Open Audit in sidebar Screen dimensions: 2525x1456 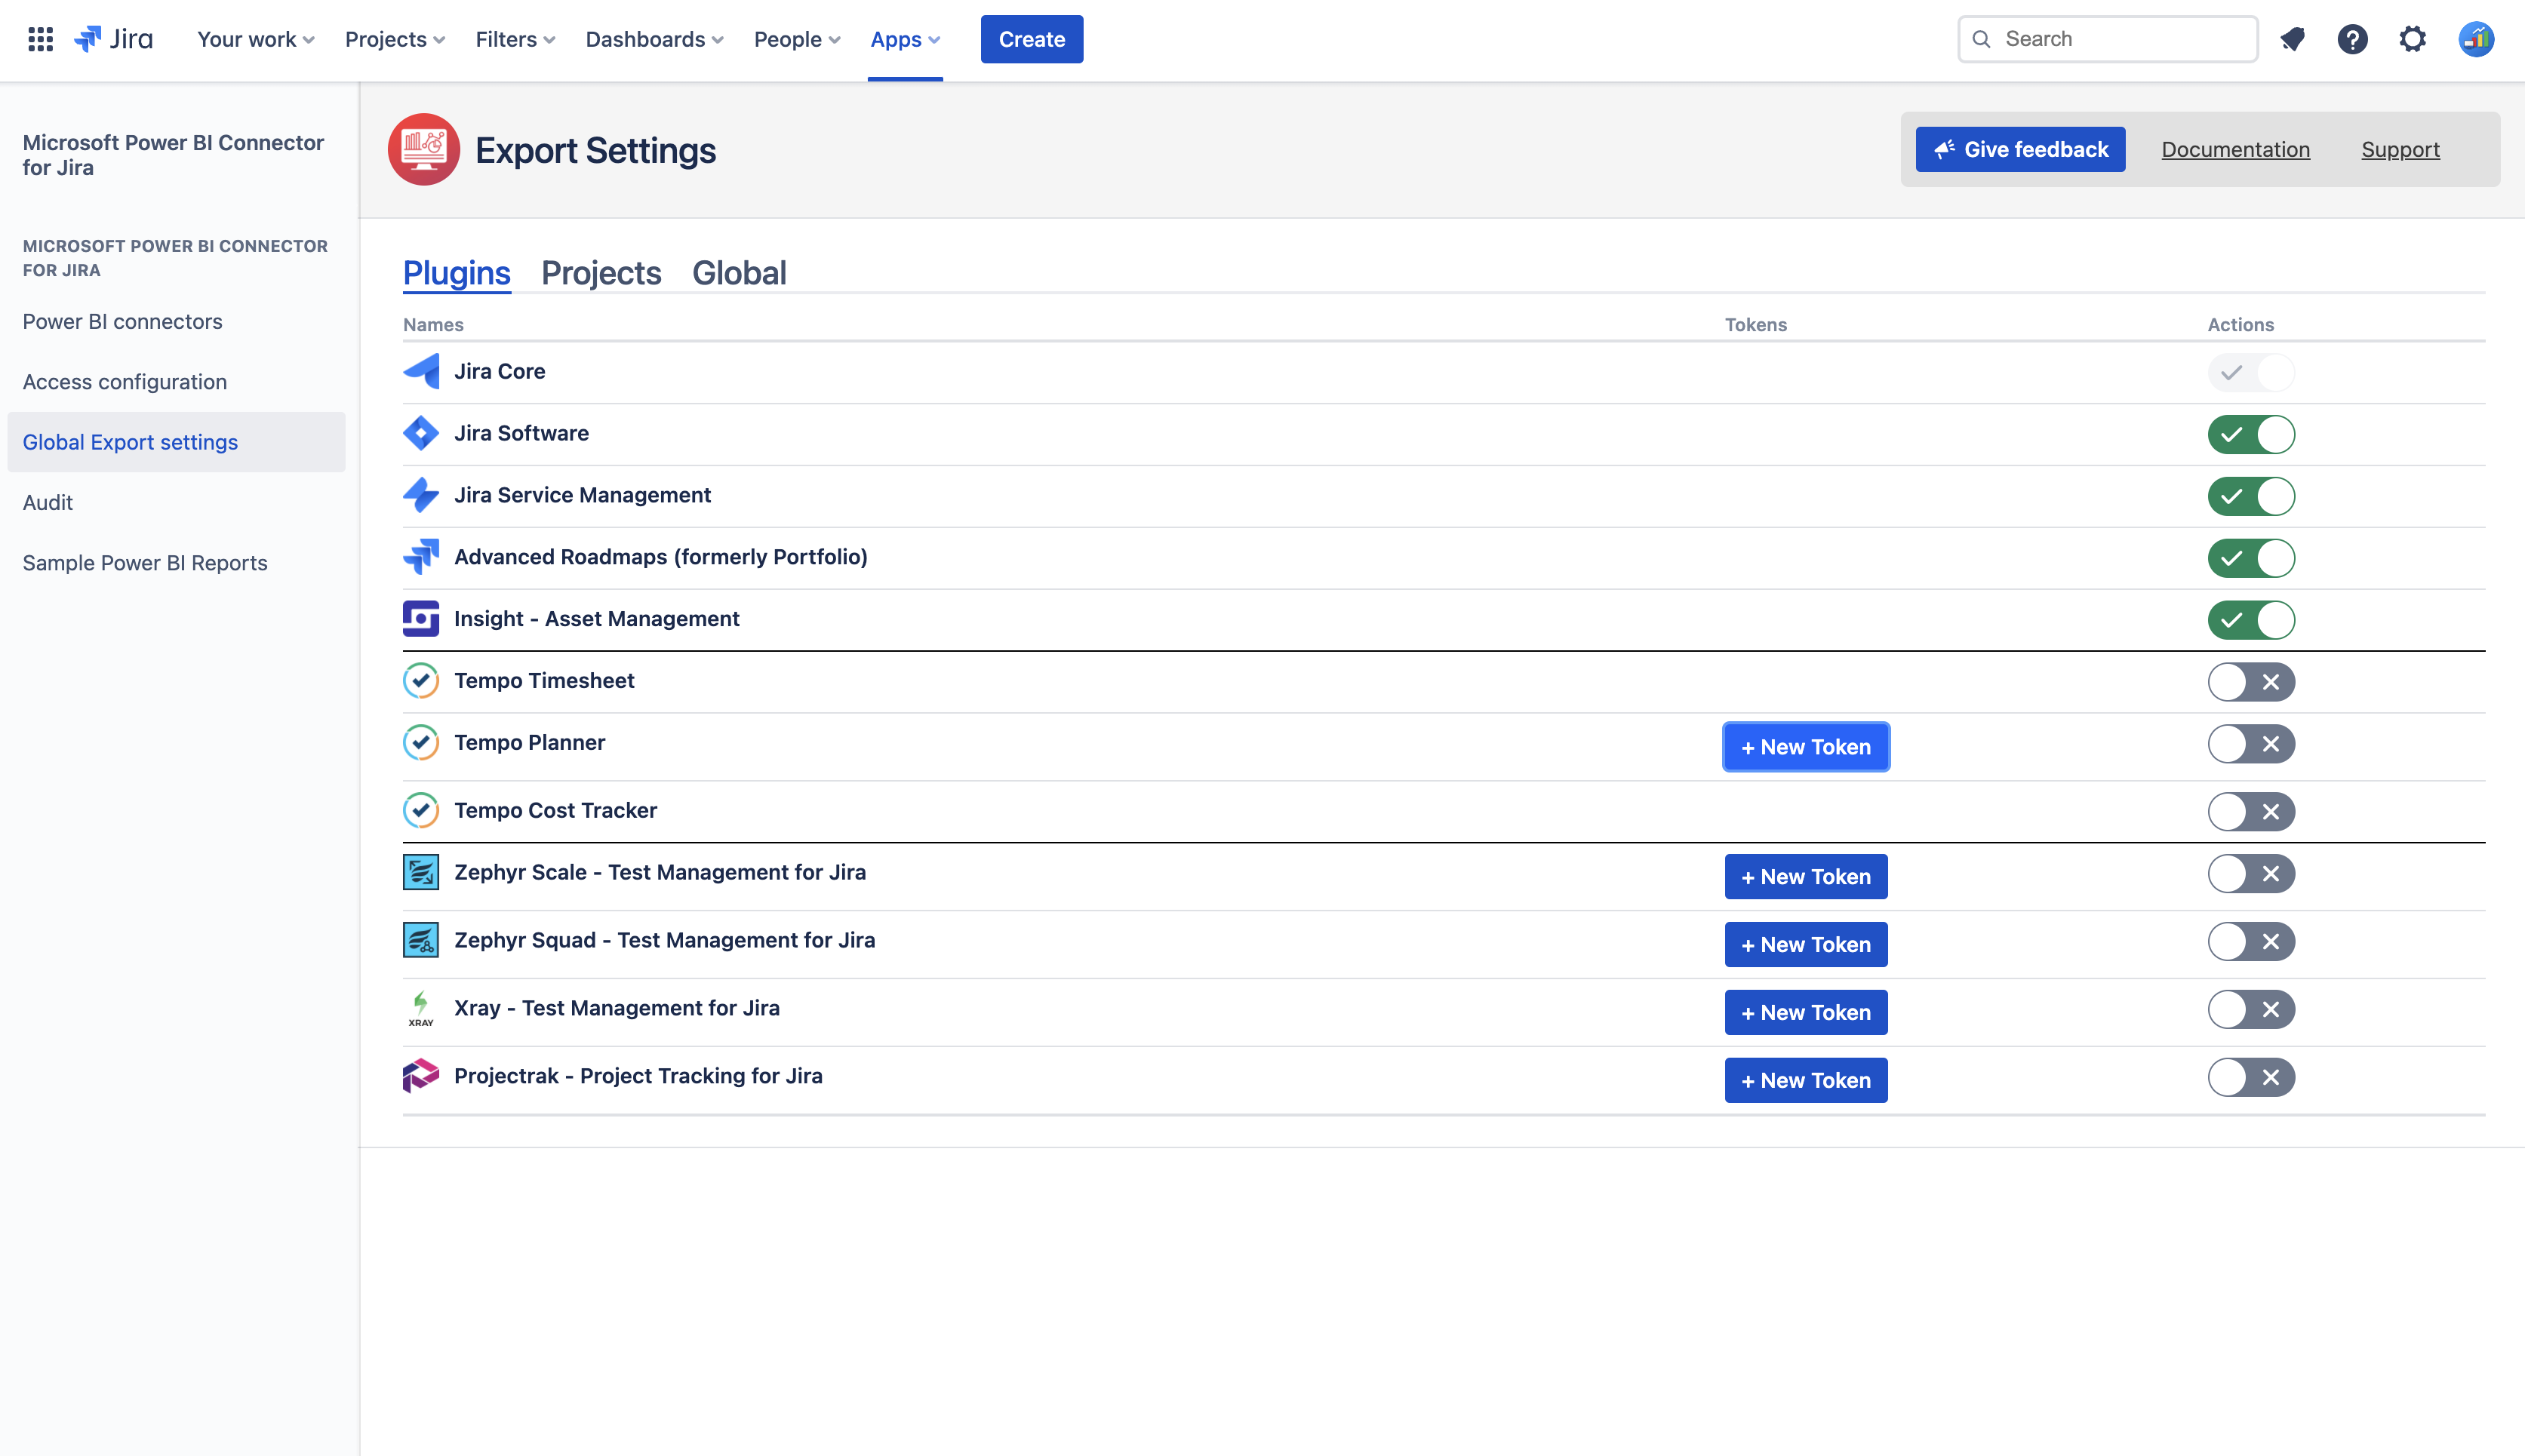177,503
